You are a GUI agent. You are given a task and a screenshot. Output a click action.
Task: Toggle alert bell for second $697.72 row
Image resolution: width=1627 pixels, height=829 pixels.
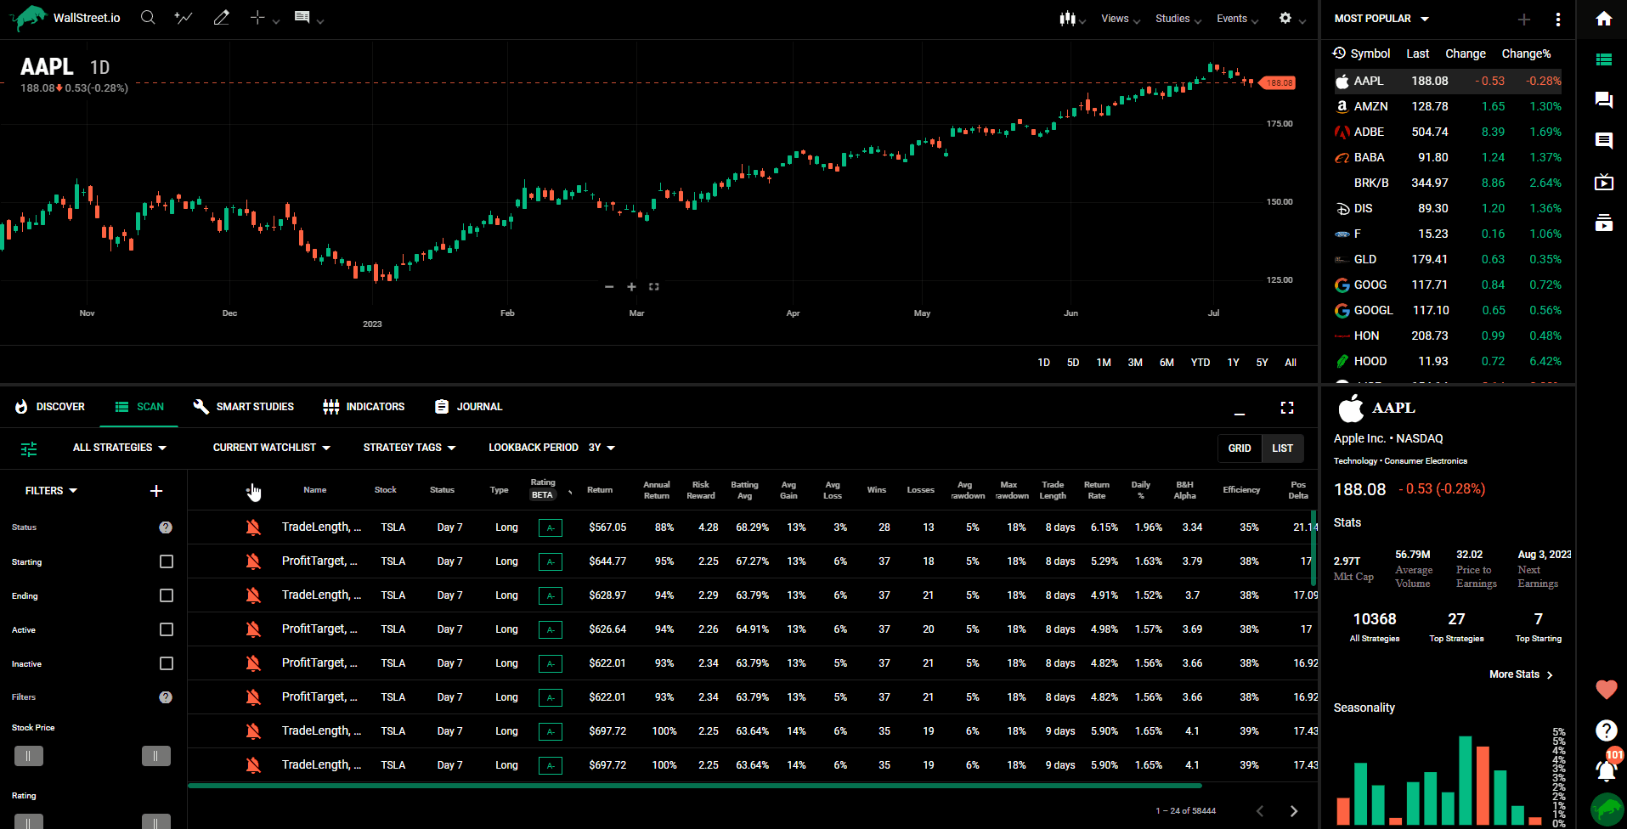[x=253, y=765]
